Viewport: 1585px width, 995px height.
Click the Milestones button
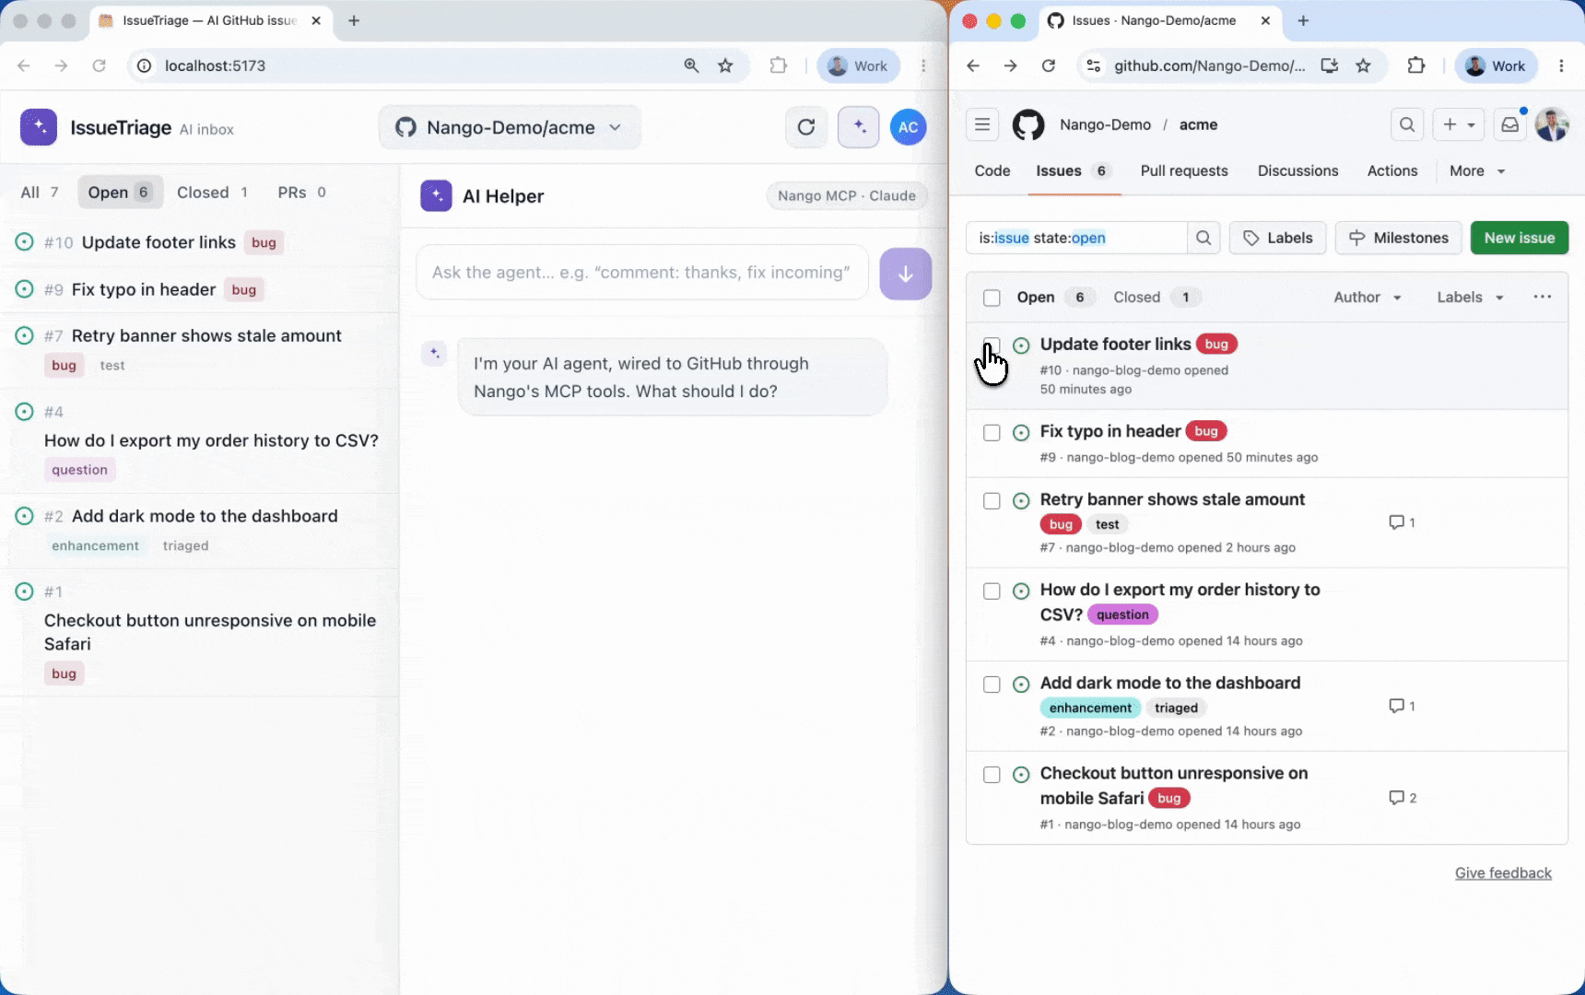tap(1399, 238)
